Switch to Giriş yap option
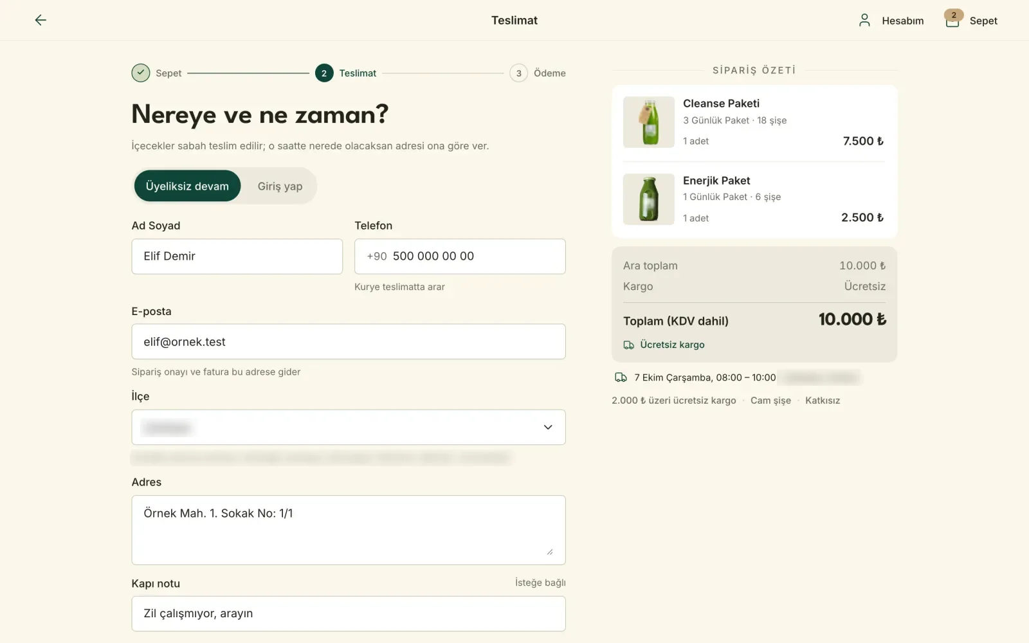The width and height of the screenshot is (1029, 643). pyautogui.click(x=280, y=186)
